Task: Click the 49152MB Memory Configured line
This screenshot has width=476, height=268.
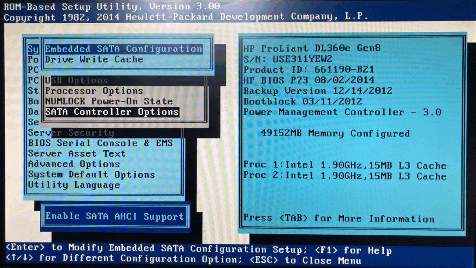Action: [335, 134]
